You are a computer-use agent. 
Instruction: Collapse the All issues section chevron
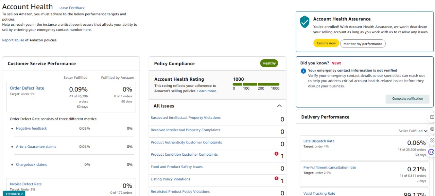279,106
